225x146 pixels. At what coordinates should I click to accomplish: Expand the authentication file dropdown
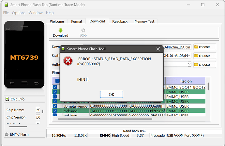[189, 64]
